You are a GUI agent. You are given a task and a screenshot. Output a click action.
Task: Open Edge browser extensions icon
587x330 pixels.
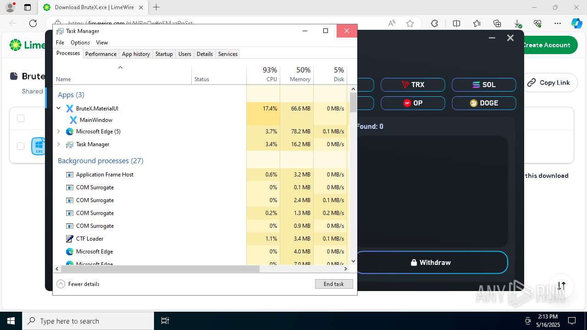[x=434, y=23]
